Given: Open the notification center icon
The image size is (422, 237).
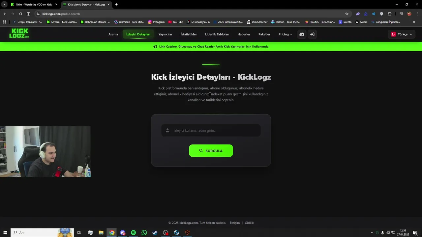Looking at the screenshot, I should pos(415,233).
